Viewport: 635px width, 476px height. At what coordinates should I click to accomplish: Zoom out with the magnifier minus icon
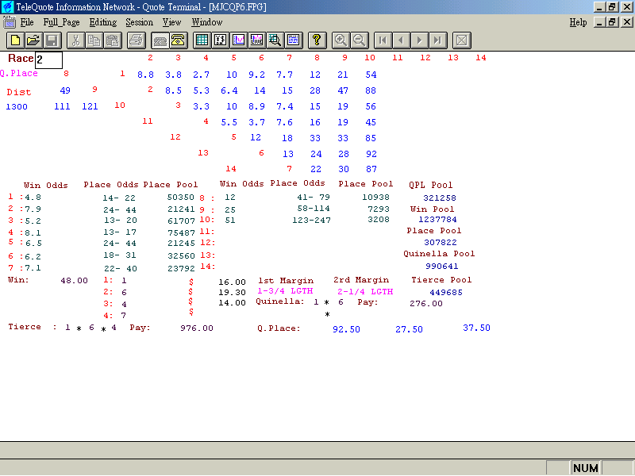[x=359, y=40]
